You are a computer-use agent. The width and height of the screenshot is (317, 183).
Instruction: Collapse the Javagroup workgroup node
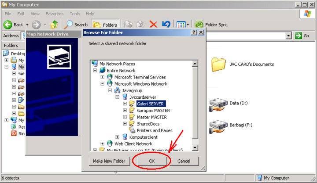click(x=110, y=90)
